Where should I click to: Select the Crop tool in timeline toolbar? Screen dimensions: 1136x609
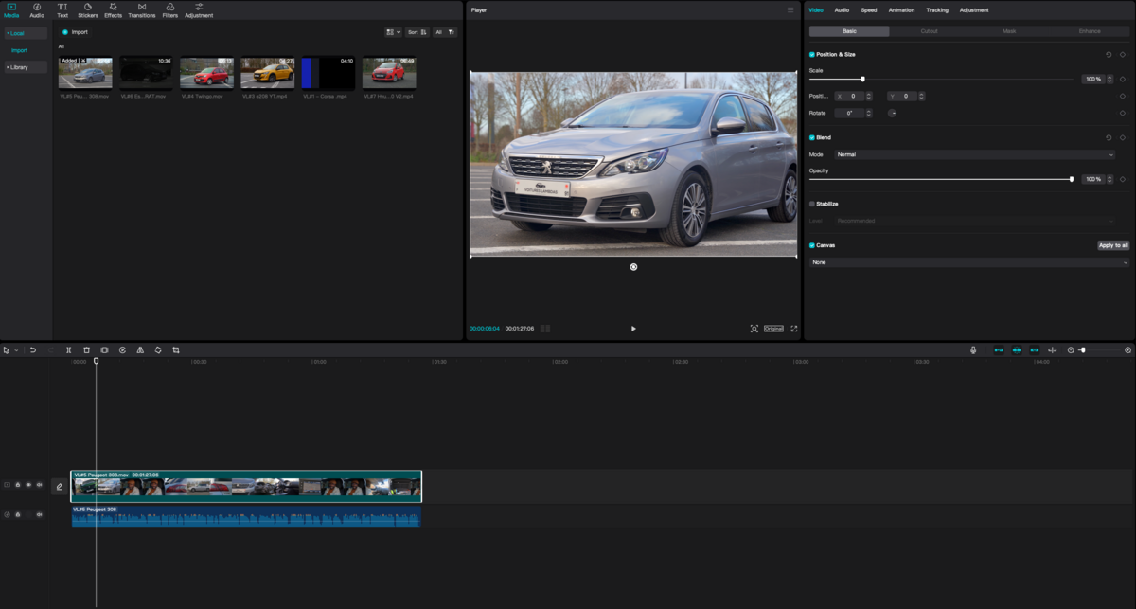point(176,350)
